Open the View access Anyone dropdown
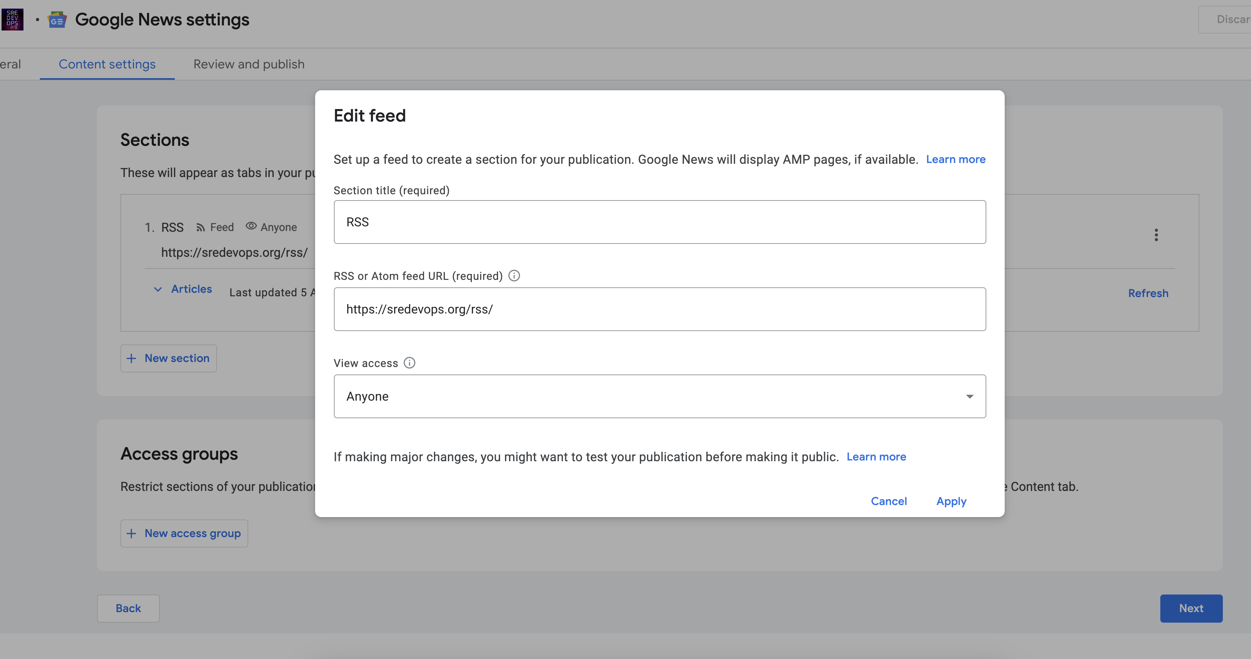The image size is (1251, 659). pyautogui.click(x=651, y=396)
